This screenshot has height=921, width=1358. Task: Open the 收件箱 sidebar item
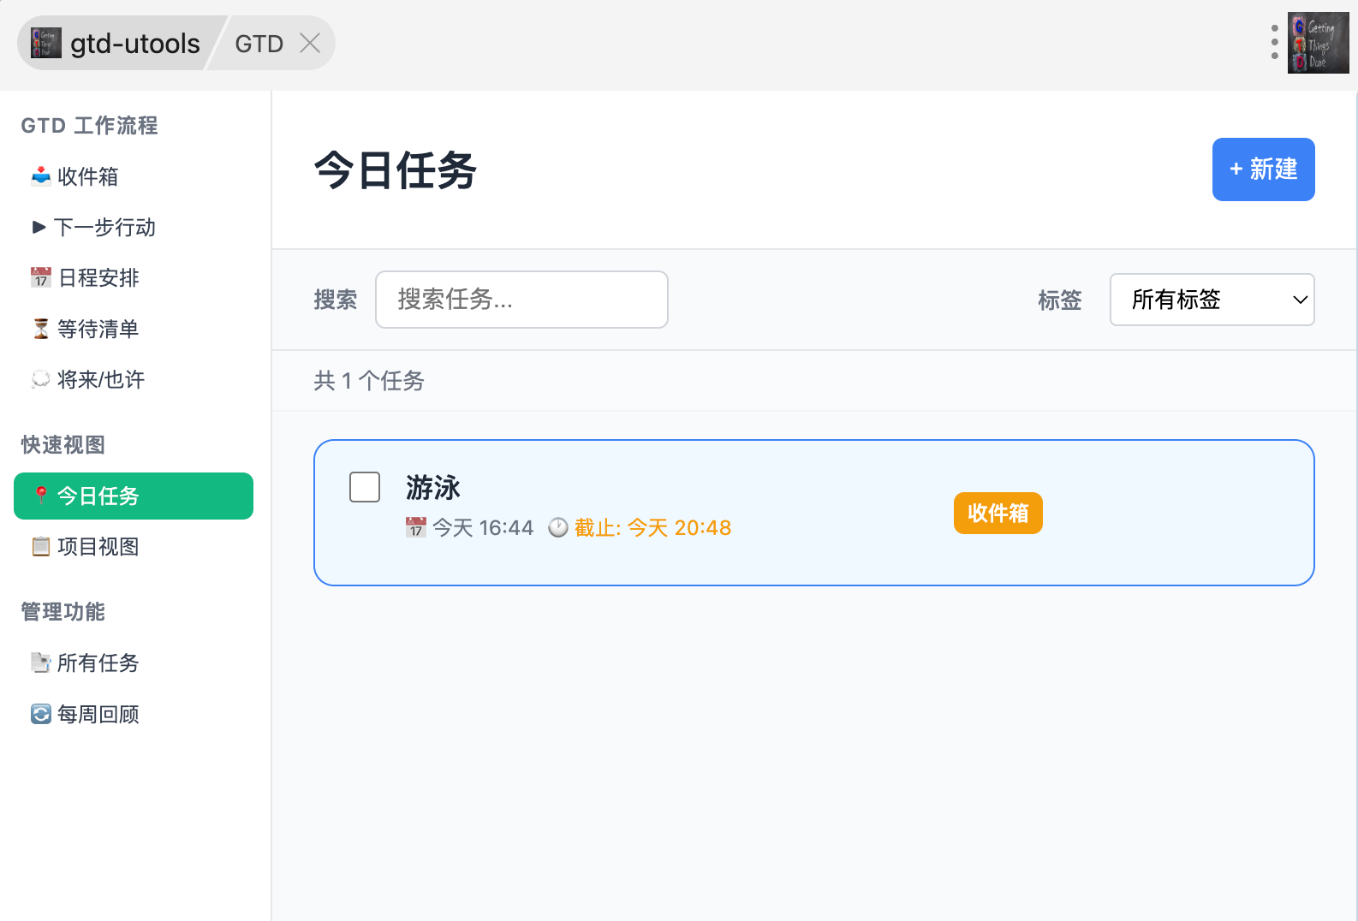tap(87, 176)
